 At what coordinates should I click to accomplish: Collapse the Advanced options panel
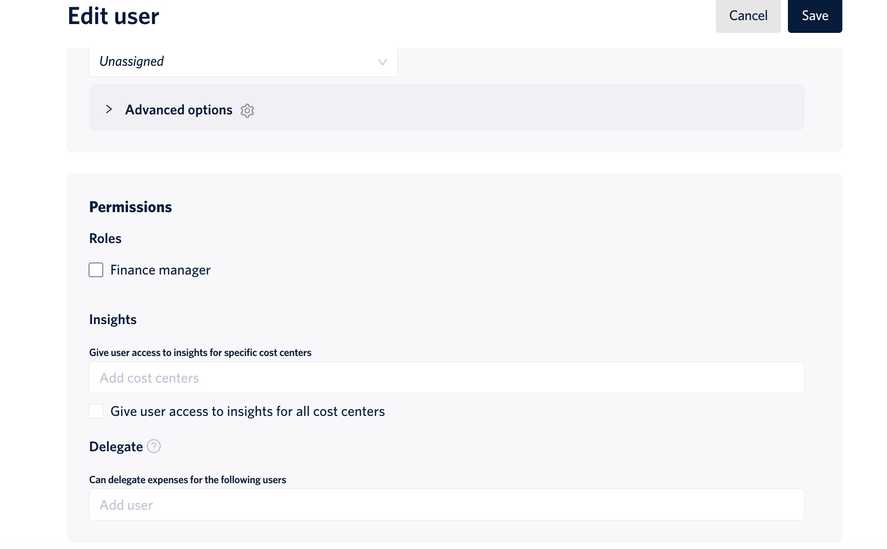[179, 110]
